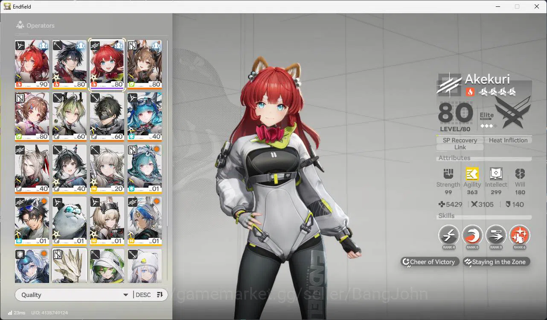Click the Will attribute icon
The width and height of the screenshot is (547, 320).
click(520, 174)
